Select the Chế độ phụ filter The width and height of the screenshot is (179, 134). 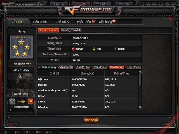pos(83,67)
